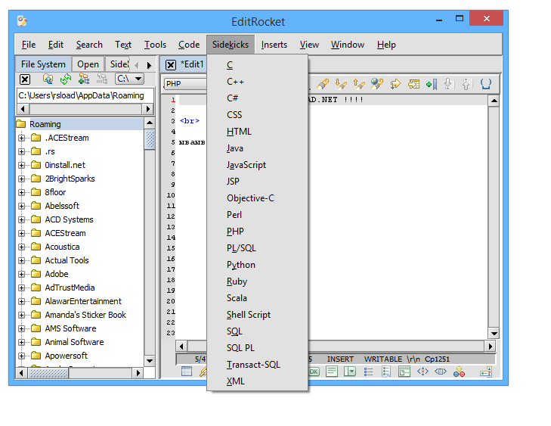Select the Abelssoft folder
551x426 pixels.
coord(62,206)
